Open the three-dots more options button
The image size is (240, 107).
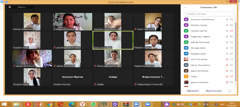click(x=230, y=91)
